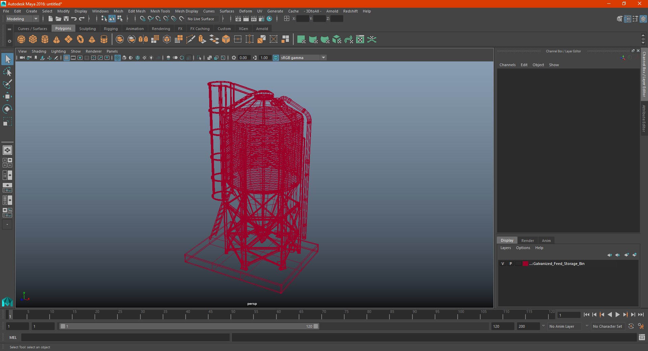Screen dimensions: 648x351
Task: Go to end of playback range
Action: tap(641, 315)
